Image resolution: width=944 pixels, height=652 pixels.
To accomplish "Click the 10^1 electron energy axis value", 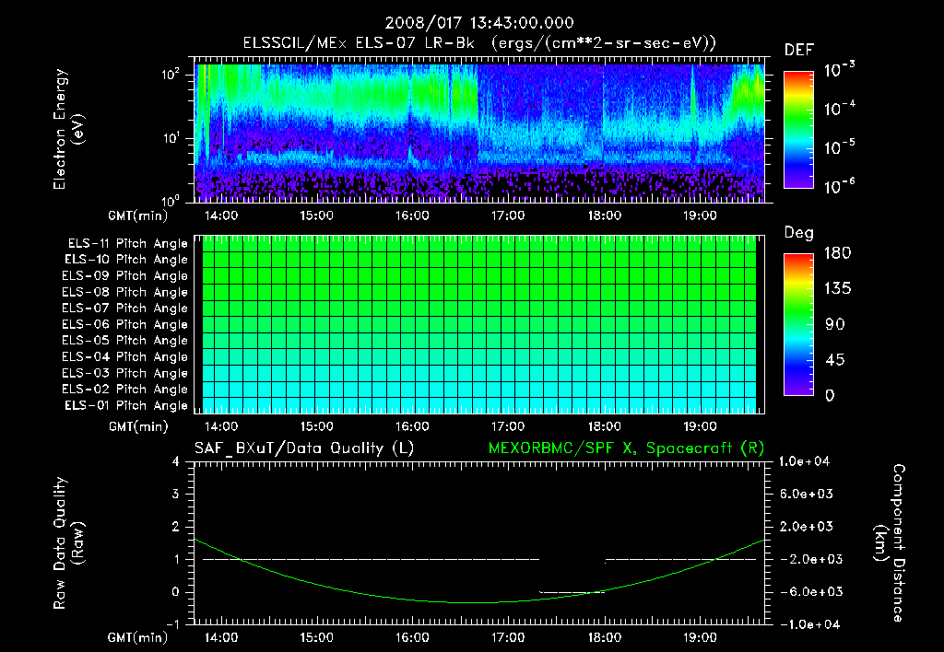I will (x=171, y=138).
